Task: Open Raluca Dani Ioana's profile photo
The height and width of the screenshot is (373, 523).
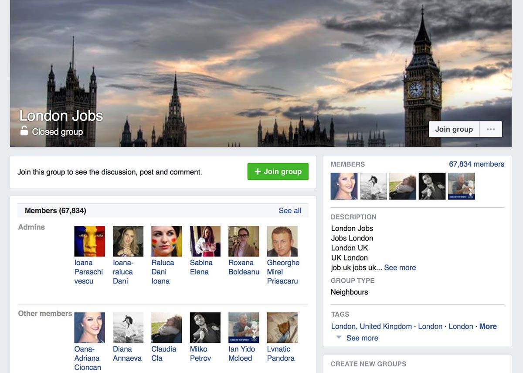Action: 166,241
